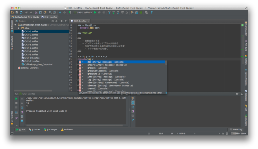
Task: Click the Find magnifier icon
Action: coord(50,13)
